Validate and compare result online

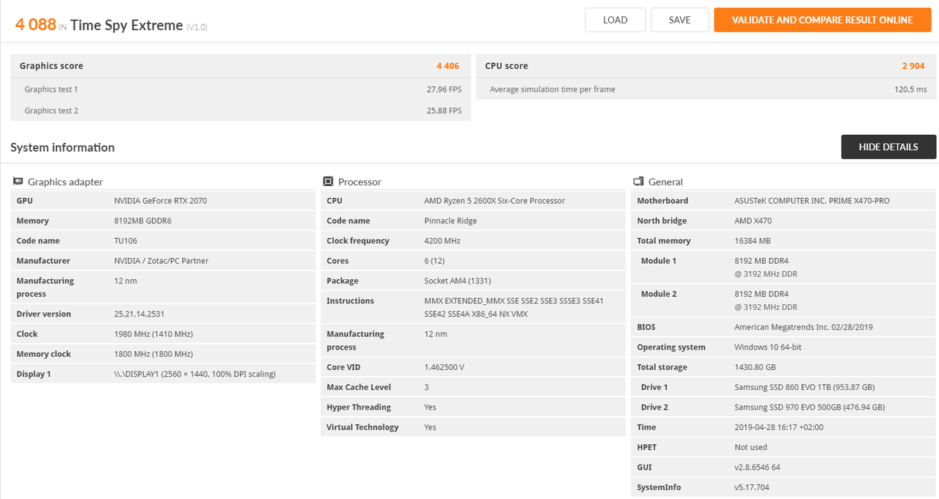click(822, 20)
